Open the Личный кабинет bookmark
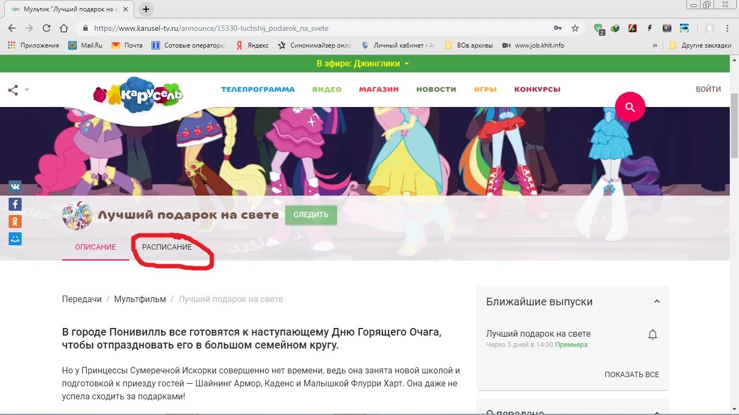The height and width of the screenshot is (415, 739). (398, 45)
